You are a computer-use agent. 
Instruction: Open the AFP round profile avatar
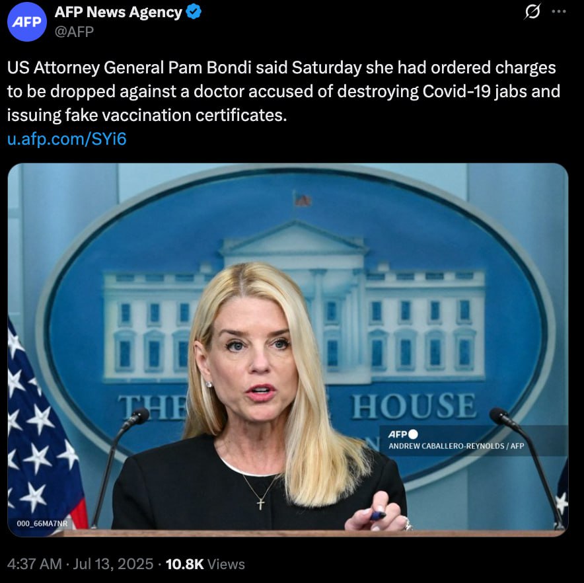pyautogui.click(x=27, y=22)
